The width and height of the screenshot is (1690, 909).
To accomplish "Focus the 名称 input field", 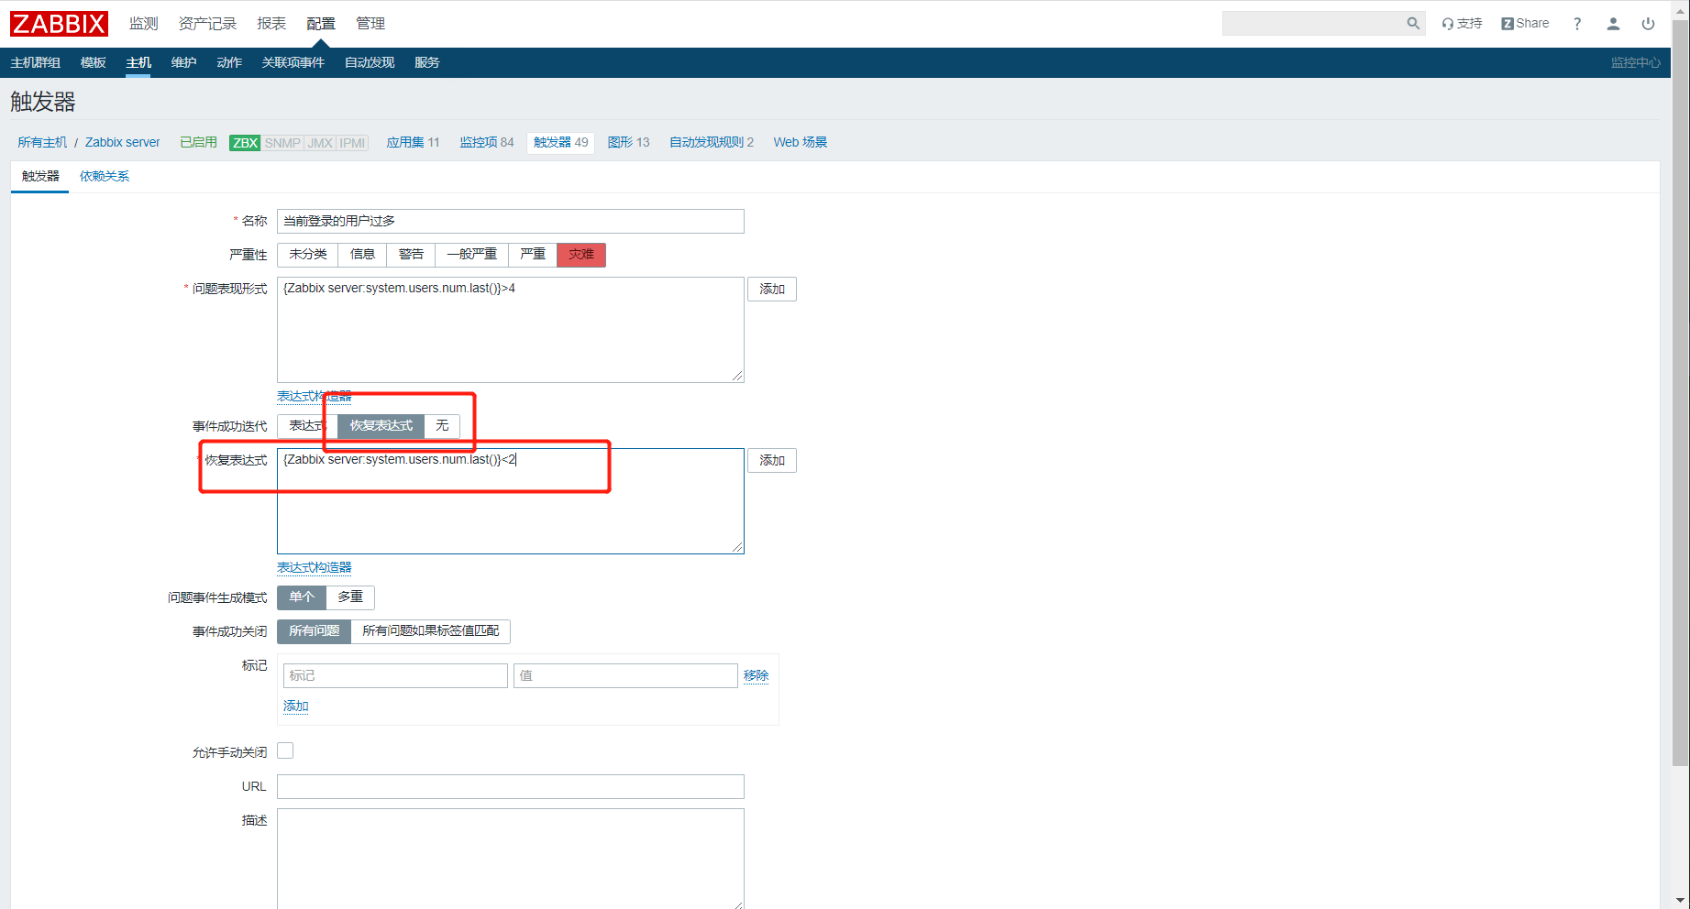I will point(511,221).
